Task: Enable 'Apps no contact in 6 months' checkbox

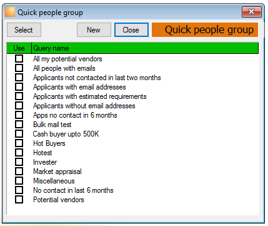Action: coord(19,115)
